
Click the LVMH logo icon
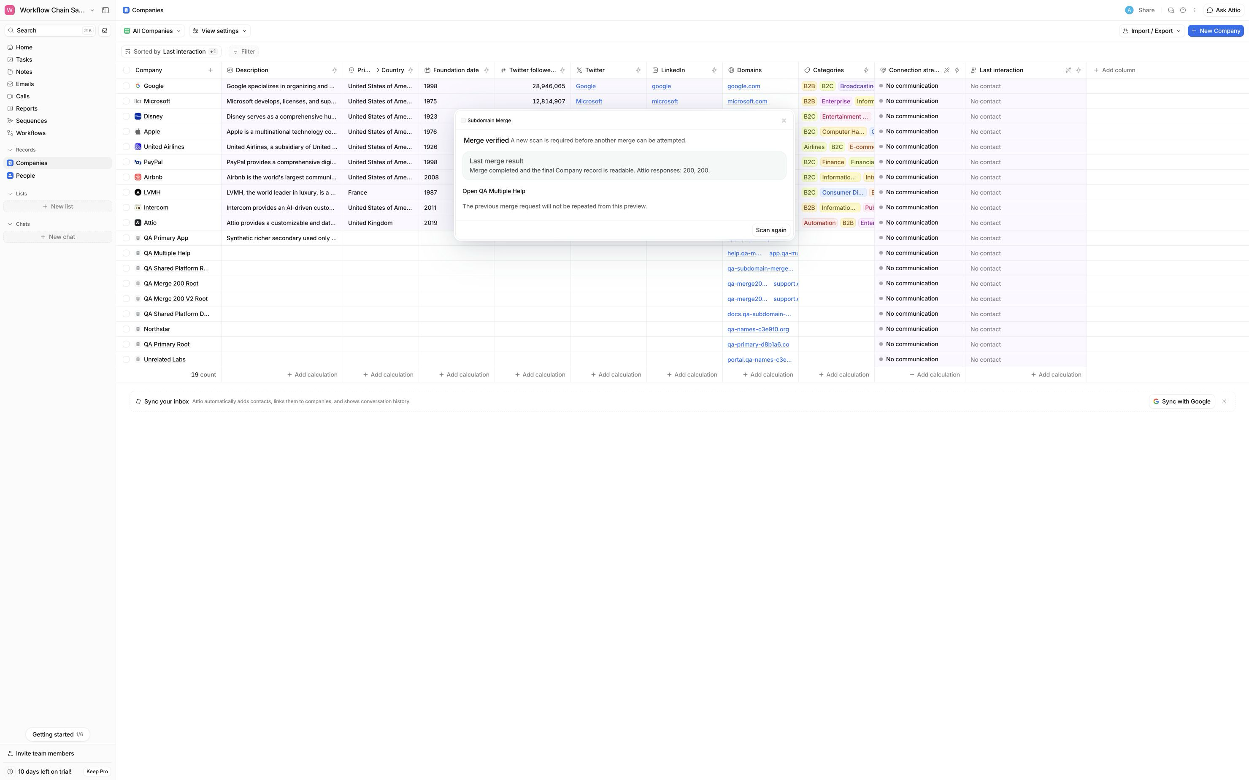(138, 192)
